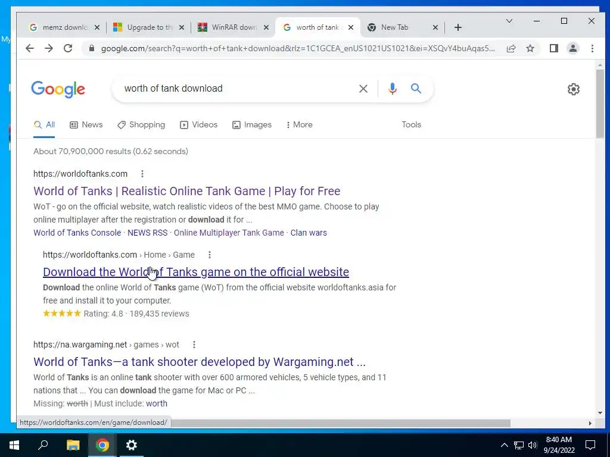Select the Shopping search filter
The image size is (610, 457).
141,125
